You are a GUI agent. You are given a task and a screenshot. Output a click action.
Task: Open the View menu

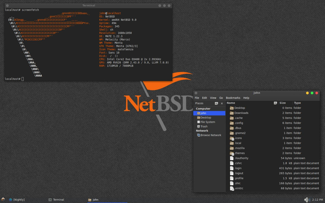point(213,98)
